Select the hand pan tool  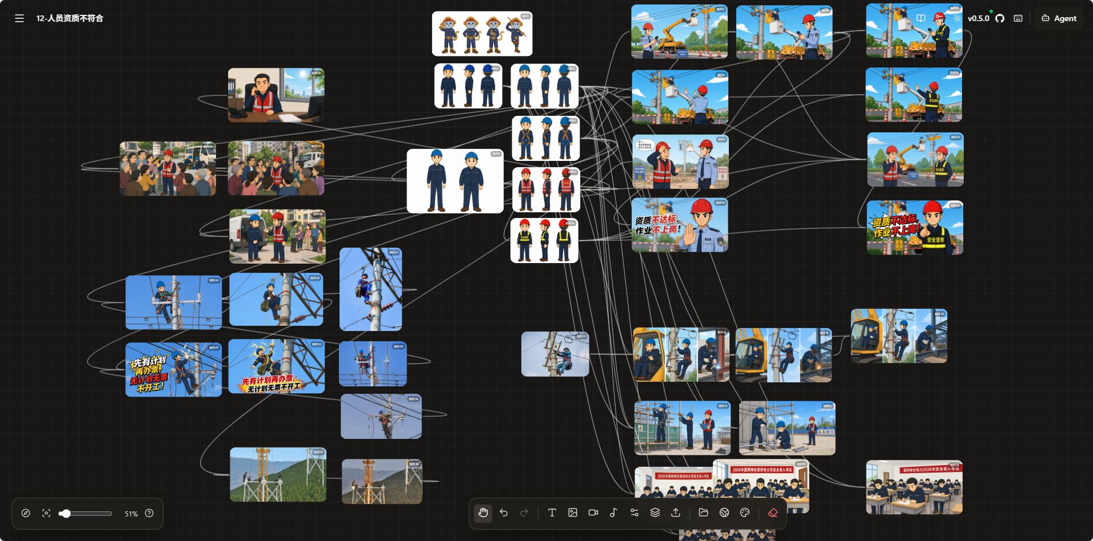tap(483, 512)
